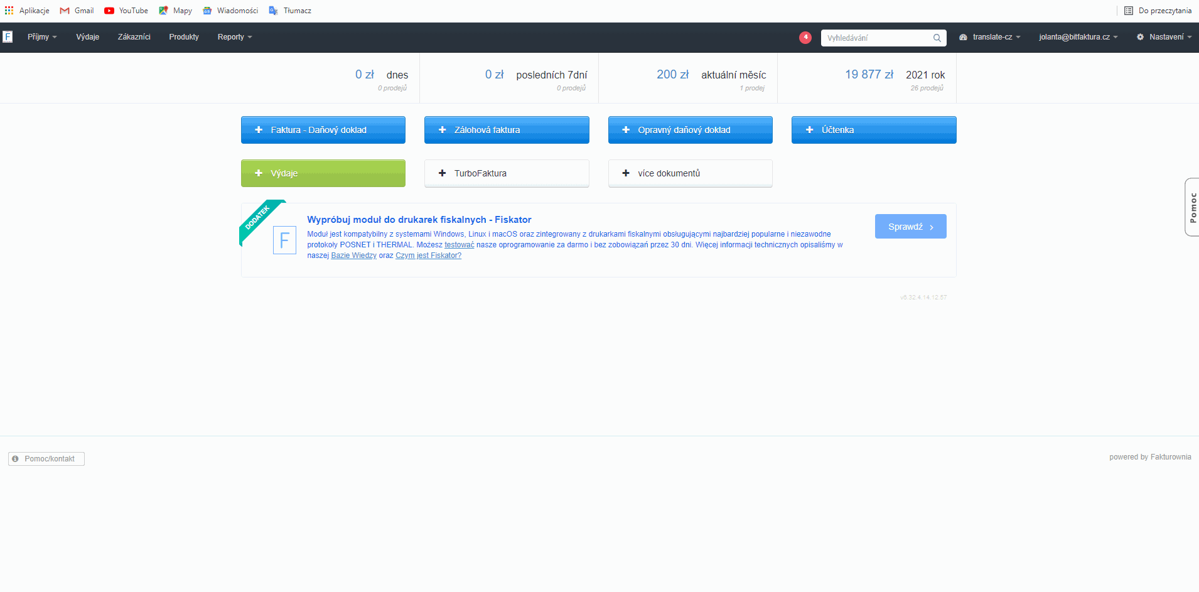Create a new Faktura - Daňový doklad
The width and height of the screenshot is (1199, 592).
(x=323, y=130)
